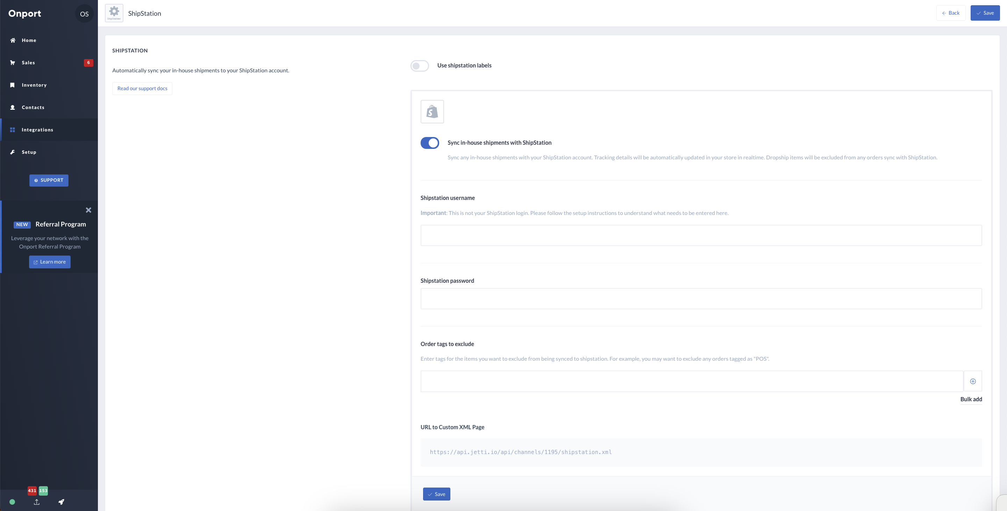The image size is (1007, 511).
Task: Click the SUPPORT button
Action: (x=49, y=180)
